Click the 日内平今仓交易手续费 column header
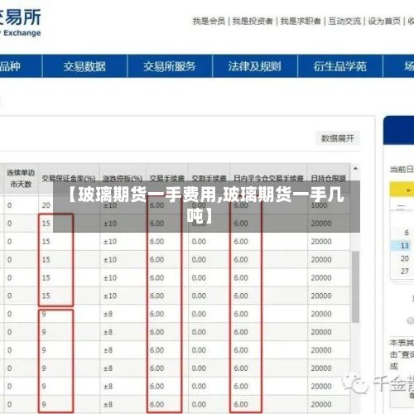The image size is (414, 414). pos(268,178)
